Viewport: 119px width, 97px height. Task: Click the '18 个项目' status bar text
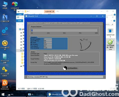[21, 89]
